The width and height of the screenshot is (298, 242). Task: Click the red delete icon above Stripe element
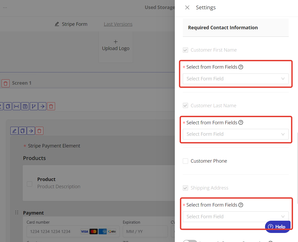[x=39, y=131]
